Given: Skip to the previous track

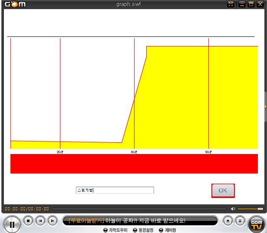Looking at the screenshot, I should [40, 221].
